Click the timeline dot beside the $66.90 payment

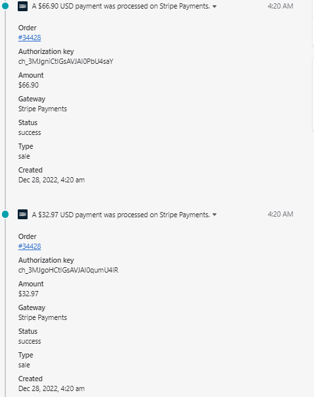click(5, 6)
